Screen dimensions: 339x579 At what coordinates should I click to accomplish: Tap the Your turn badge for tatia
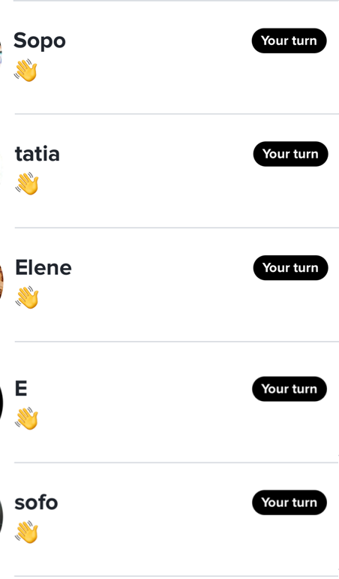click(x=291, y=154)
